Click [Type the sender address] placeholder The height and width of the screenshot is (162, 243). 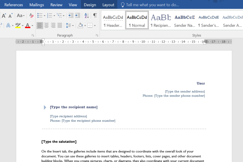coord(185,91)
